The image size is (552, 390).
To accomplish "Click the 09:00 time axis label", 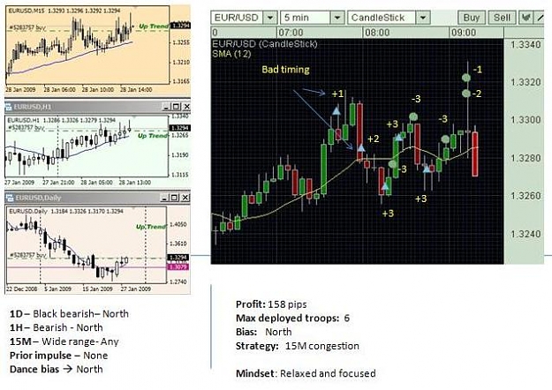I will click(464, 33).
